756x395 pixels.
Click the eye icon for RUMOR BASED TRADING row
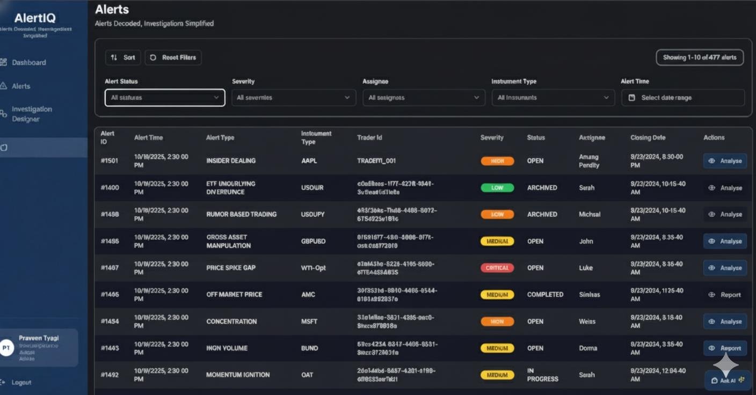coord(712,214)
